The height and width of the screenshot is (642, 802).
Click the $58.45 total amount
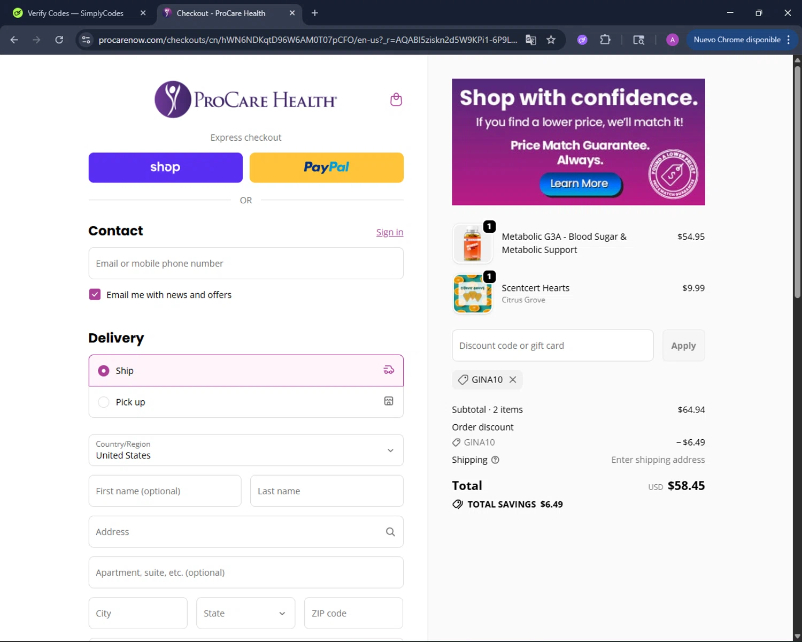686,486
